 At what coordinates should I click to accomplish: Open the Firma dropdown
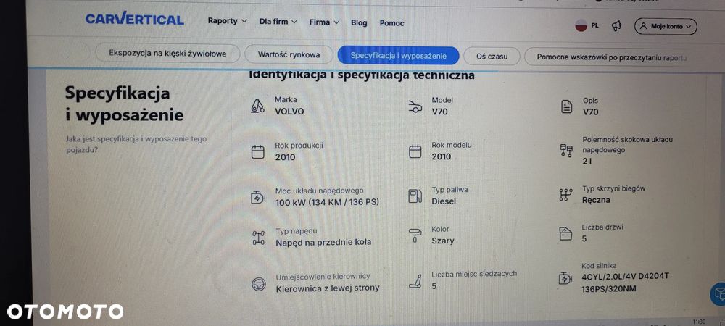324,22
